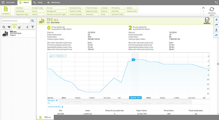Close the Datová tabulka panel
Screen dimensions: 219x120
[x=62, y=107]
